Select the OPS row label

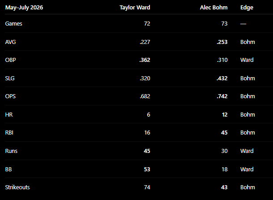point(10,96)
